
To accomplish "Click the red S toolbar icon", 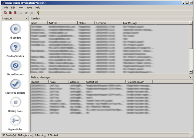I will (x=5, y=13).
